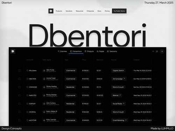
Task: Click the Dbentori logo in the dashboard header
Action: coord(13,51)
